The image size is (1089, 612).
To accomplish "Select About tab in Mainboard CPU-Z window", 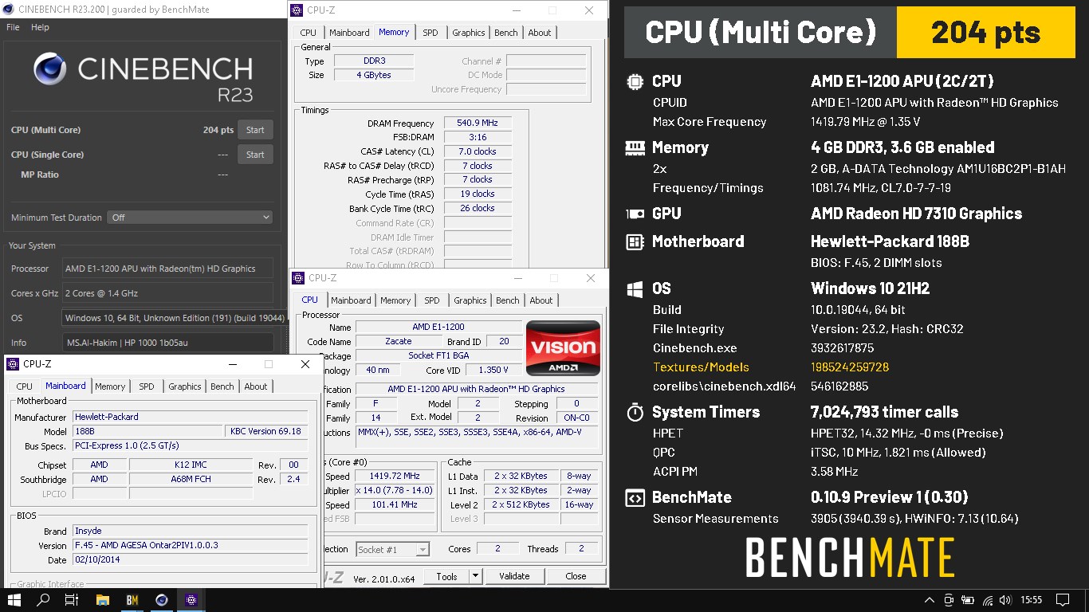I will (256, 386).
